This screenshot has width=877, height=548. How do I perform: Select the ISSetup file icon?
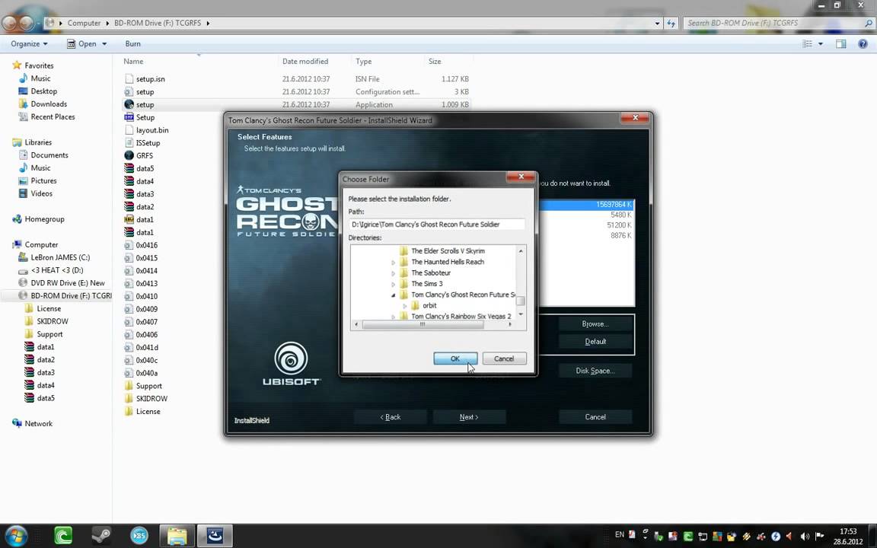click(129, 143)
